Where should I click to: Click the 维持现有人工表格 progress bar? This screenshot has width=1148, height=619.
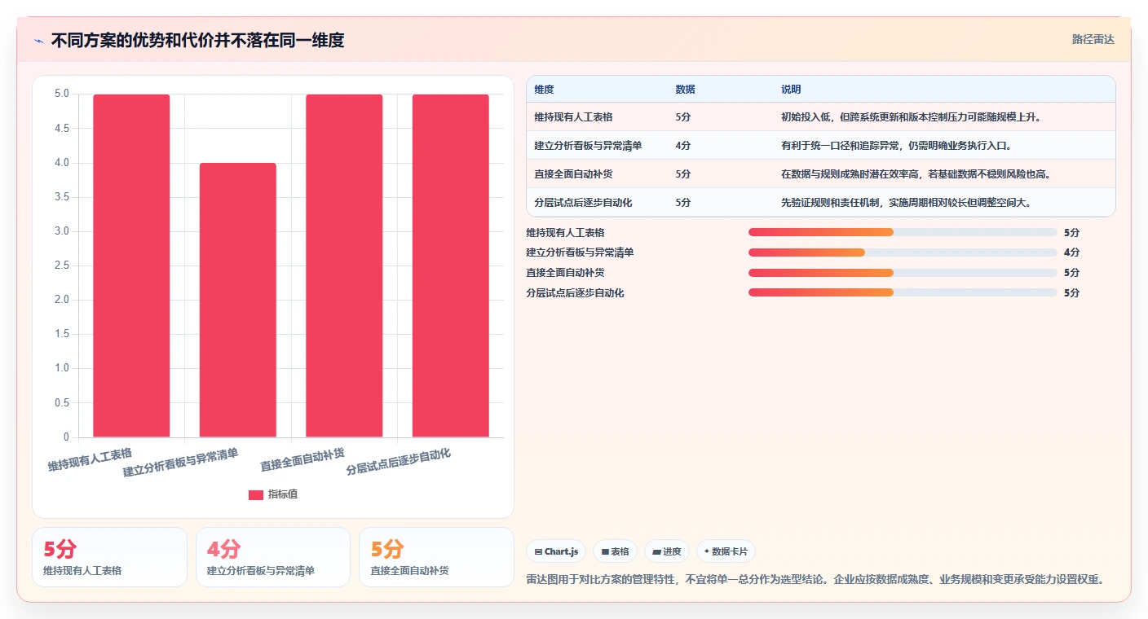tap(903, 232)
